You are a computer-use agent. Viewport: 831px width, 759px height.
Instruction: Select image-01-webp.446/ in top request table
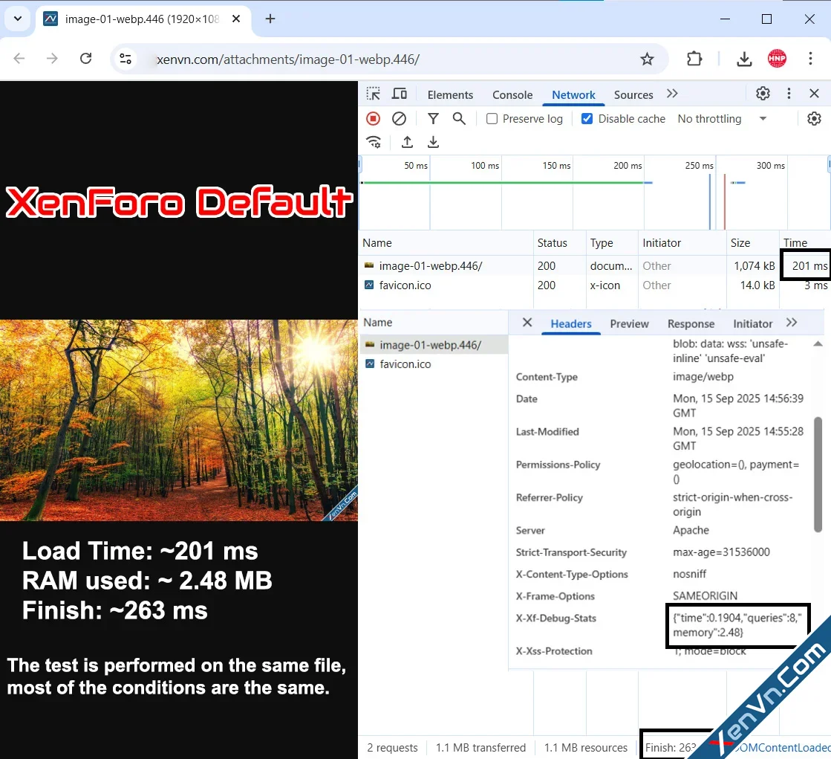coord(430,265)
